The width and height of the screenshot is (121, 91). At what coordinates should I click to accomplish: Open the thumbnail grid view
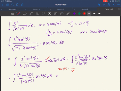click(7, 5)
